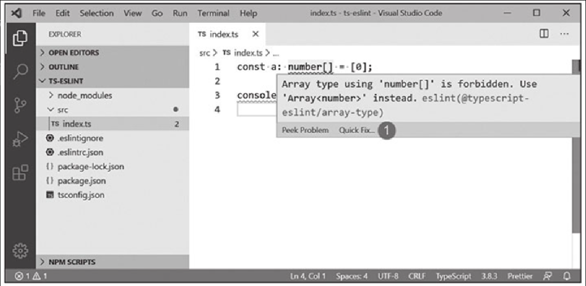The image size is (586, 286).
Task: Open the tsconfig.json file
Action: pos(112,195)
